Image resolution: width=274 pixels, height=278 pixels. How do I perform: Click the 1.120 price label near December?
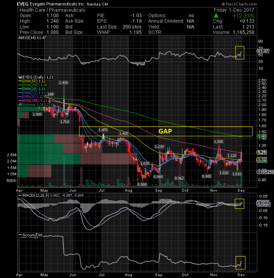tap(232, 156)
